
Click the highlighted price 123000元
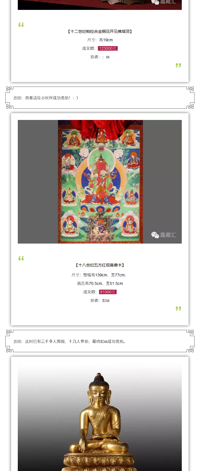[108, 48]
